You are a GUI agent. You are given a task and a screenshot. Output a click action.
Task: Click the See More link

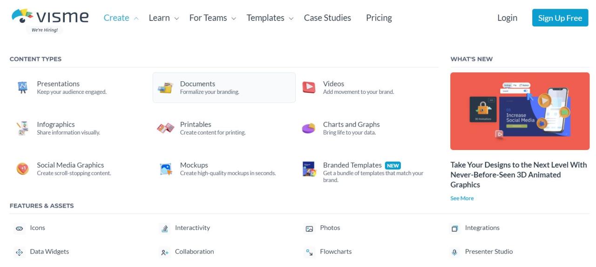pos(462,198)
